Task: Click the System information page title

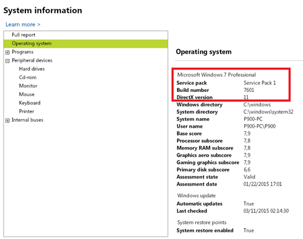Action: coord(42,10)
